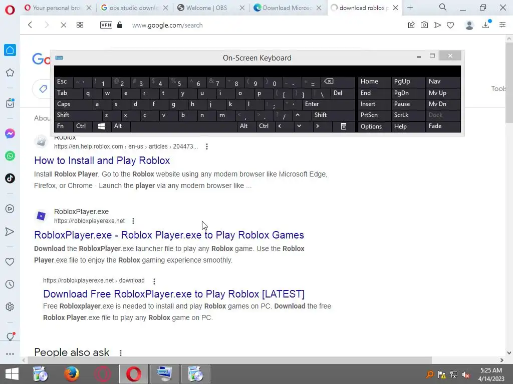The height and width of the screenshot is (384, 513).
Task: Open How to Install and Play Roblox result
Action: tap(102, 160)
